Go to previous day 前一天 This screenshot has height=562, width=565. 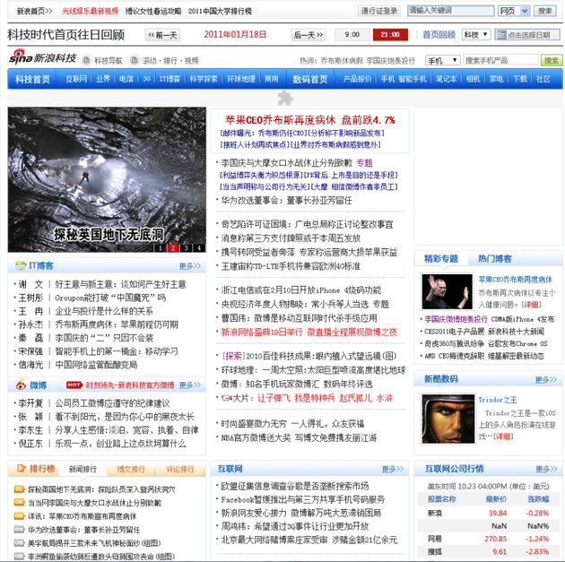(162, 35)
